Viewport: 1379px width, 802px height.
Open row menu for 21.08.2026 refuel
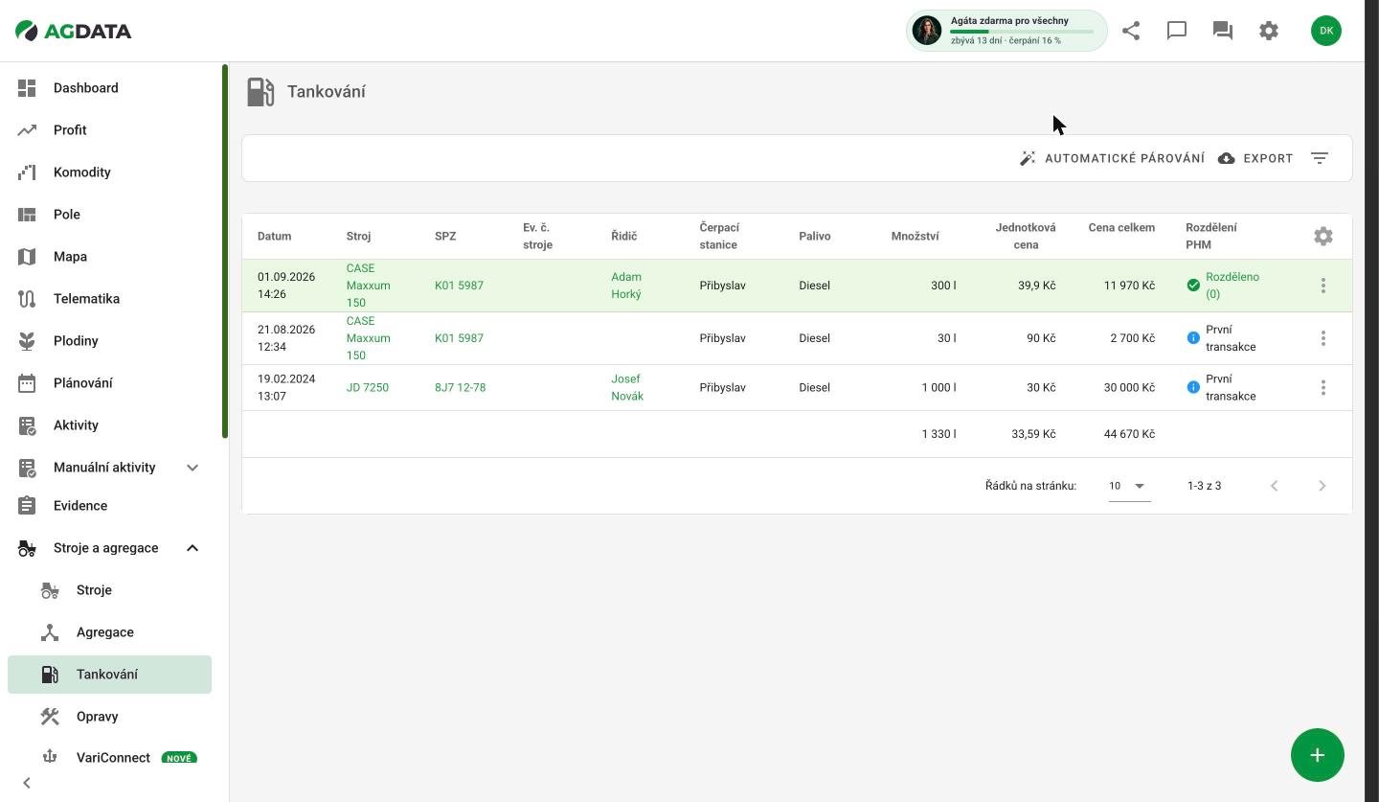[x=1323, y=338]
